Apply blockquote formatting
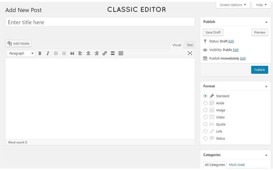Image resolution: width=273 pixels, height=170 pixels. click(x=72, y=53)
